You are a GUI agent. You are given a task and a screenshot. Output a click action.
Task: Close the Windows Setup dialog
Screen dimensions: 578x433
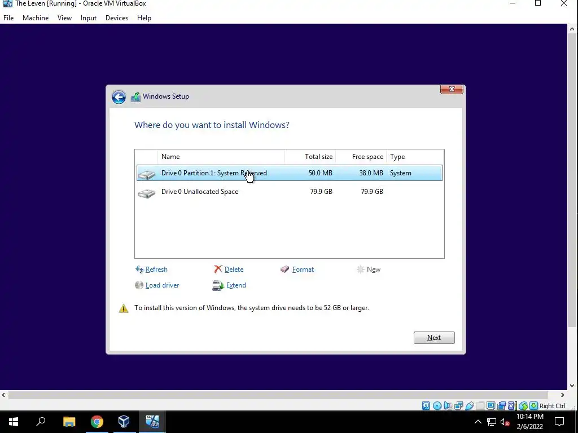[x=452, y=90]
